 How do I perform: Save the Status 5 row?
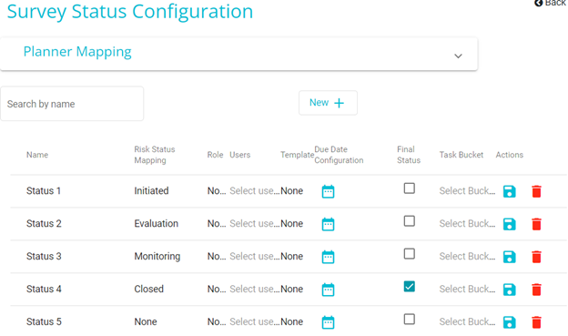[510, 321]
